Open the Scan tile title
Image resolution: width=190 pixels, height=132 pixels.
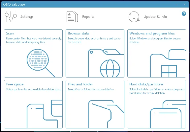[x=10, y=33]
